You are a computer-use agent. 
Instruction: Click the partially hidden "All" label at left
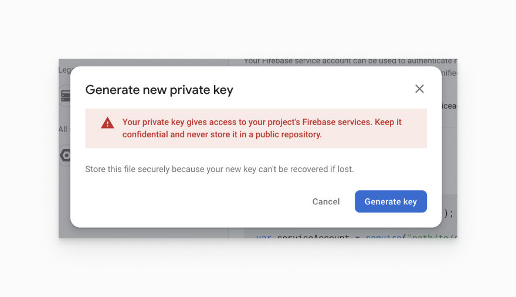[63, 129]
